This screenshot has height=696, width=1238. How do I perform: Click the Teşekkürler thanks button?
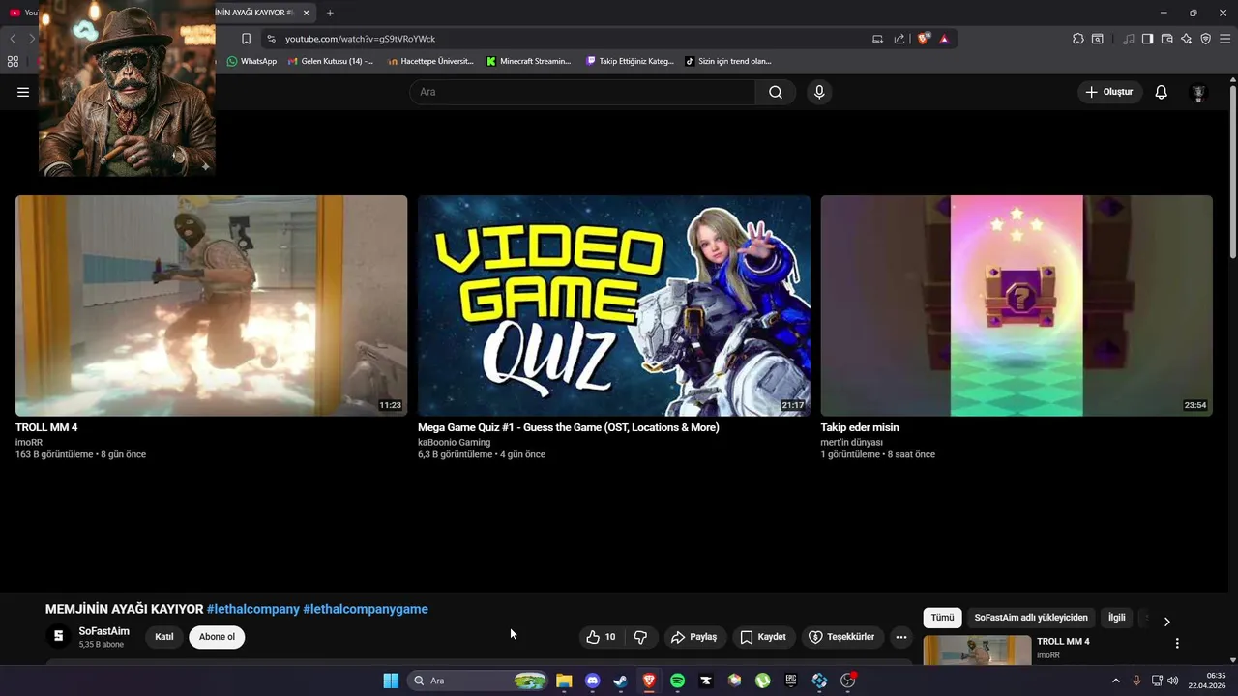click(x=841, y=637)
